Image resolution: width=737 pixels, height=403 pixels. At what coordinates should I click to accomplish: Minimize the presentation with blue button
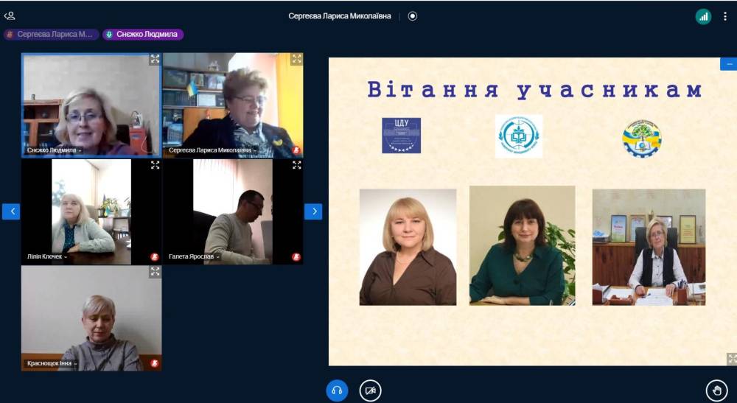tap(728, 64)
